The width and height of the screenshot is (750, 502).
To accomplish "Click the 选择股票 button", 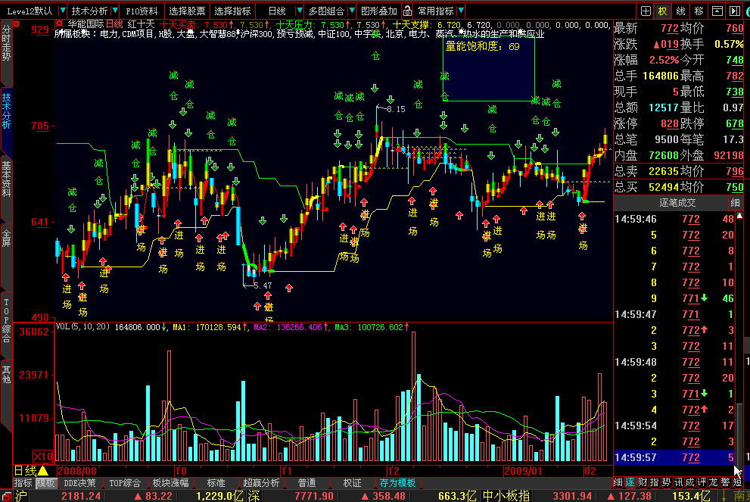I will (187, 11).
